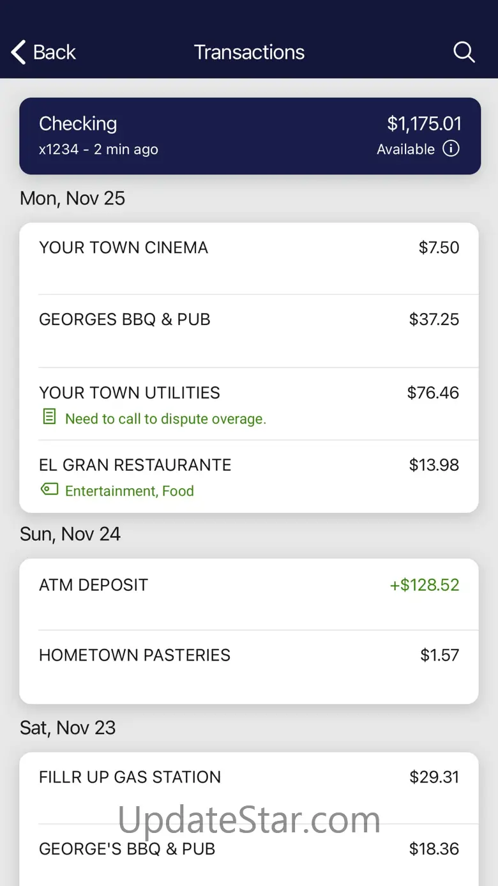This screenshot has width=498, height=886.
Task: Tap the tag icon under El Gran Restaurante
Action: (49, 489)
